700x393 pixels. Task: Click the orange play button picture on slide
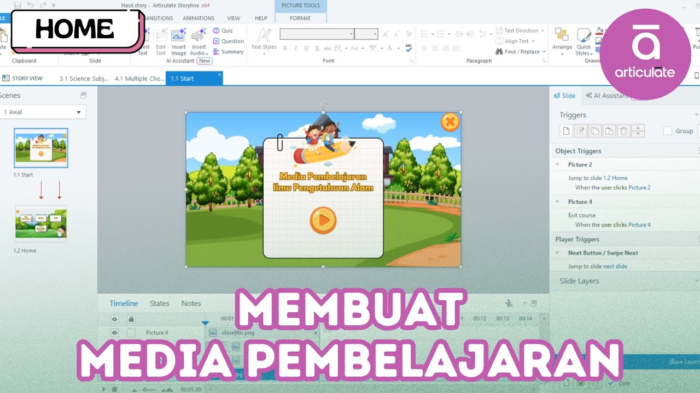coord(323,221)
